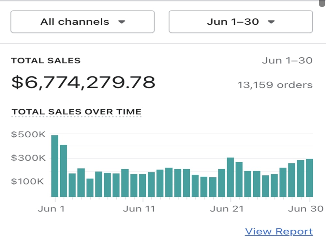Click the scrollbar thumb at top right
Screen dimensions: 326x244
(x=322, y=3)
